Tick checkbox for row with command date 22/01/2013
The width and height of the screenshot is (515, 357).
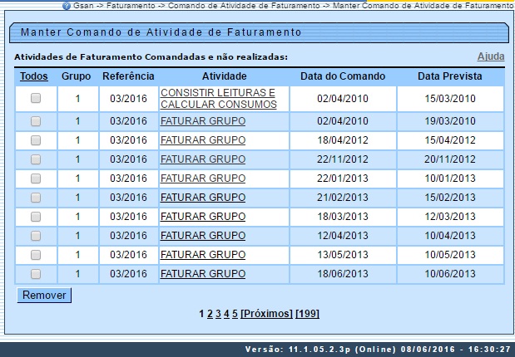(x=36, y=178)
